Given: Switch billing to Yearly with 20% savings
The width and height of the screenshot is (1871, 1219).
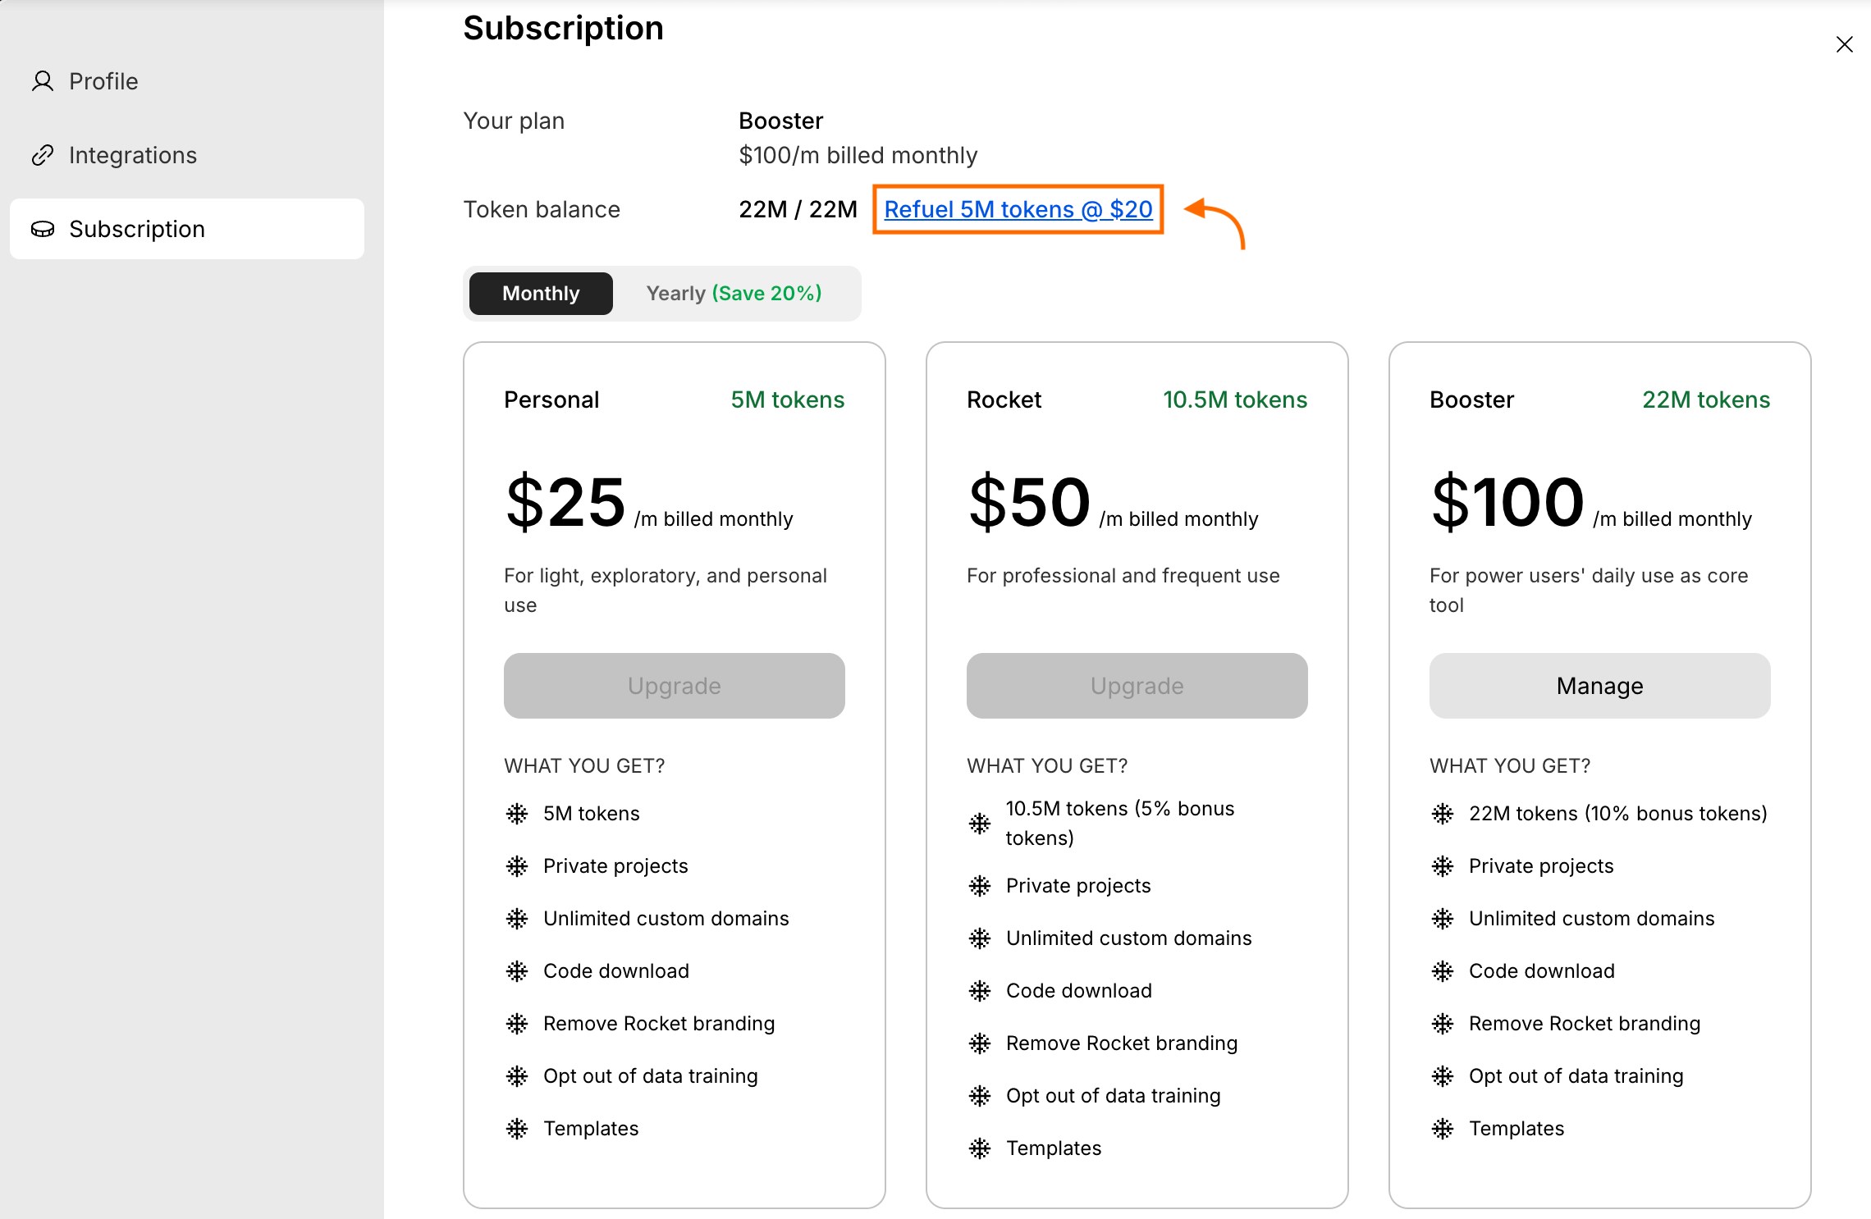Looking at the screenshot, I should (x=734, y=293).
